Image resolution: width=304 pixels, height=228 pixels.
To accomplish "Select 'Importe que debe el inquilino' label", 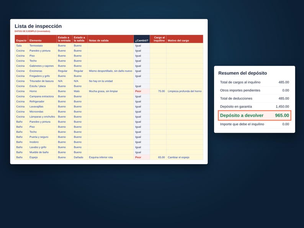I will click(242, 124).
